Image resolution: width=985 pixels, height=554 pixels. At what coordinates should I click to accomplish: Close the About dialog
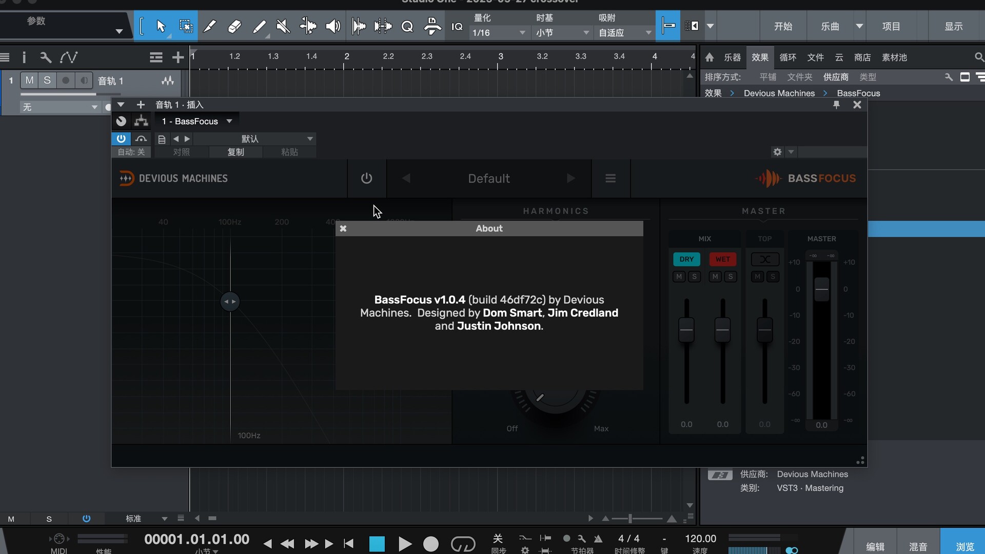click(x=343, y=229)
